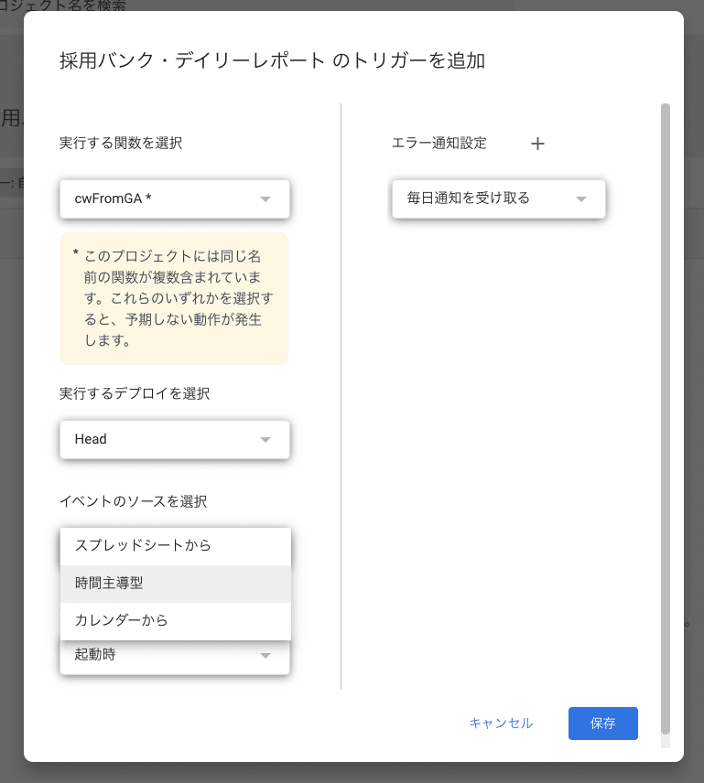This screenshot has width=704, height=783.
Task: Select カレンダーから from the event source list
Action: coord(174,620)
